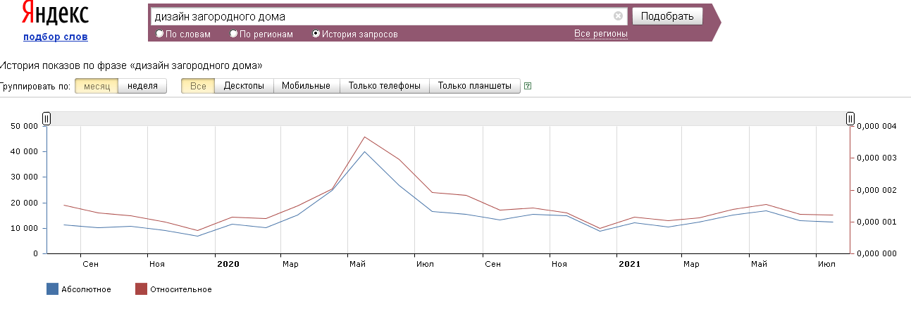The height and width of the screenshot is (309, 911).
Task: Click the Yandex logo
Action: point(56,13)
